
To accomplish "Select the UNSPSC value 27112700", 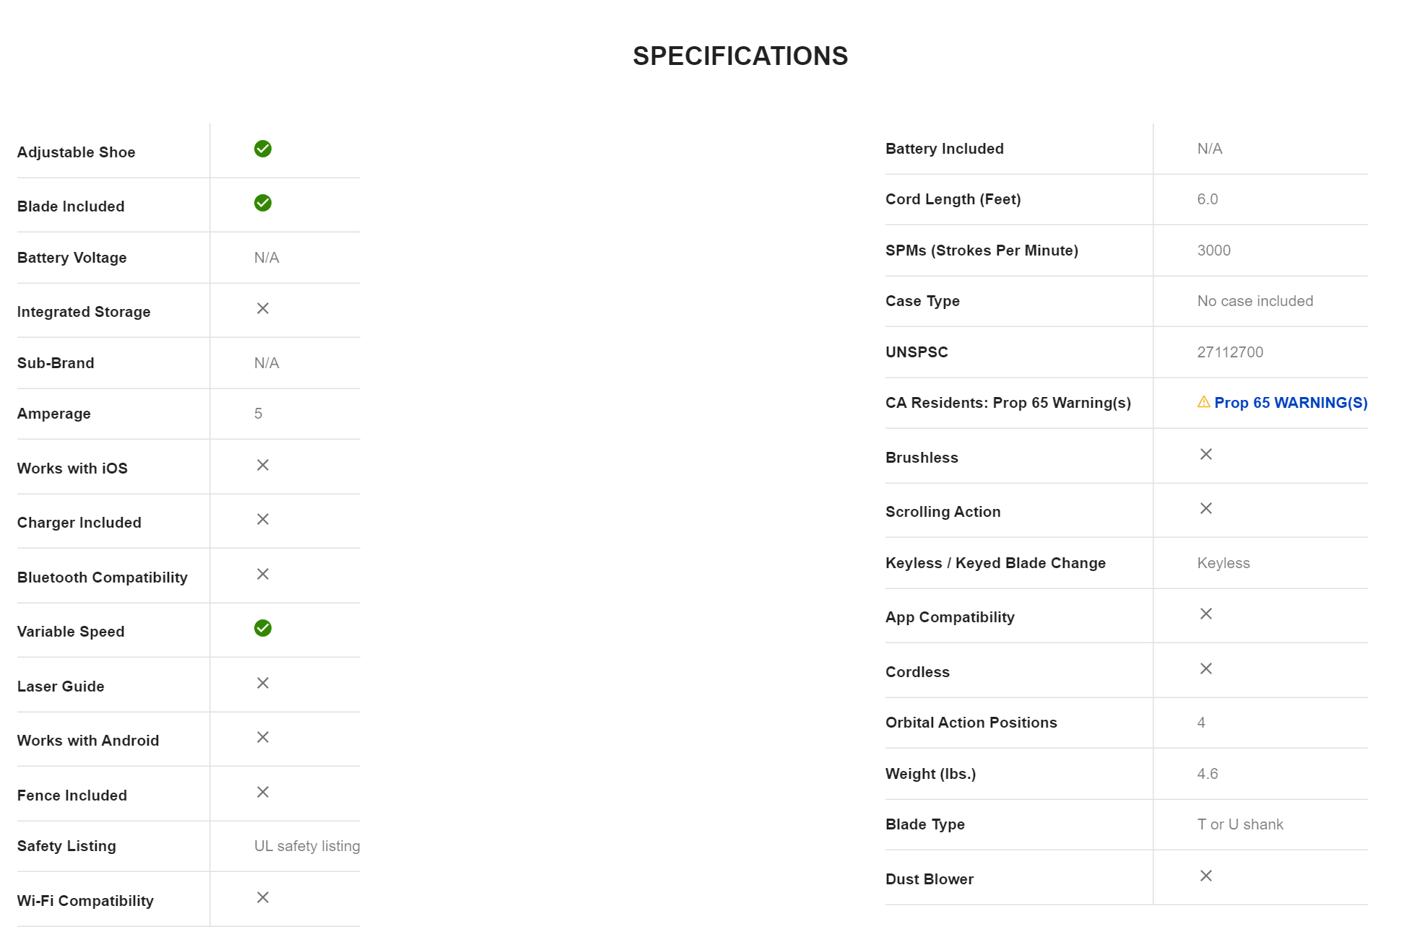I will (x=1230, y=352).
